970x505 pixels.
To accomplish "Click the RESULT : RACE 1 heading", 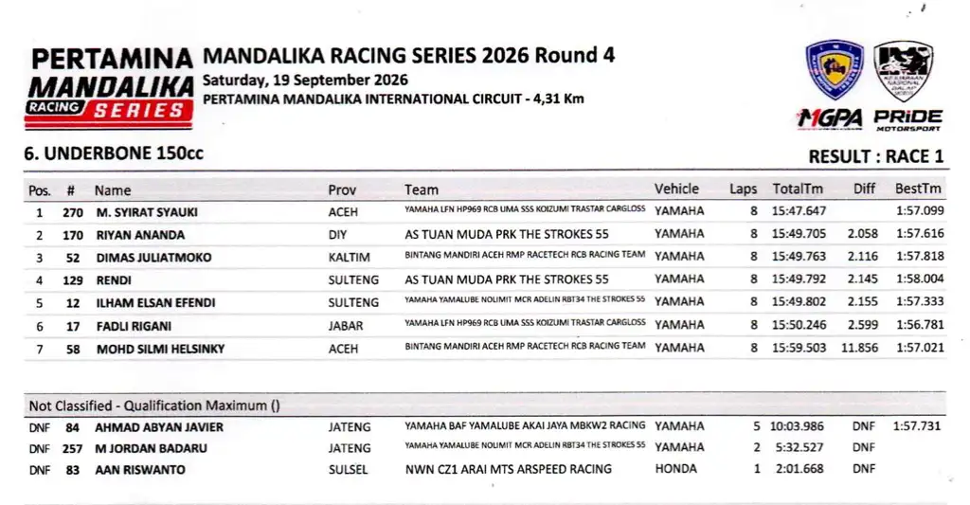I will point(876,156).
